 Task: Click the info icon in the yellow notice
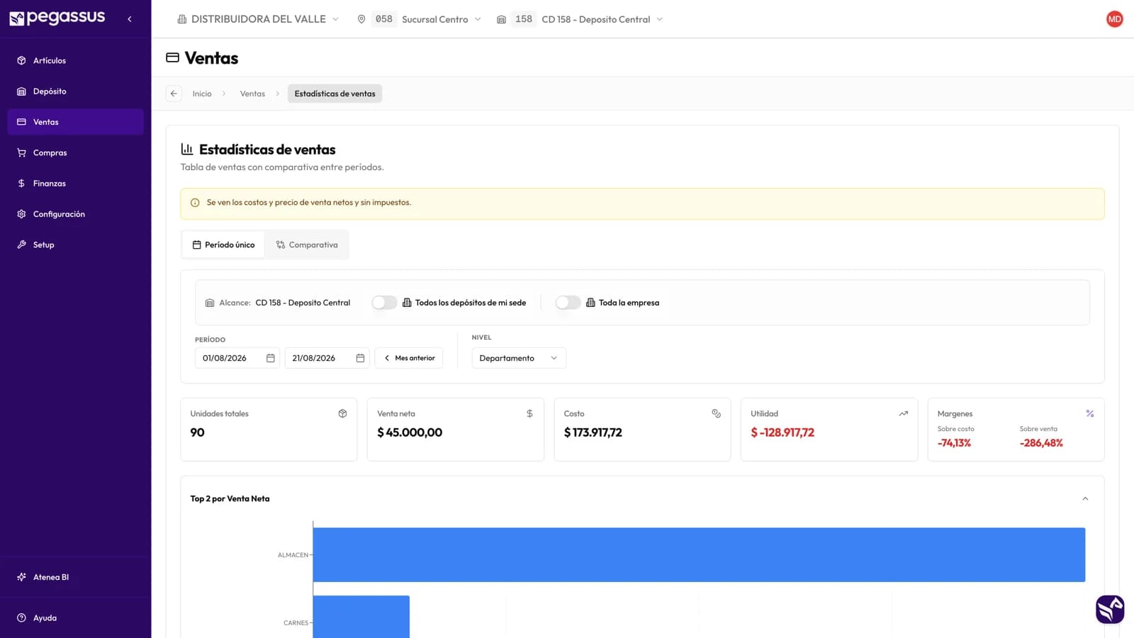pos(195,203)
